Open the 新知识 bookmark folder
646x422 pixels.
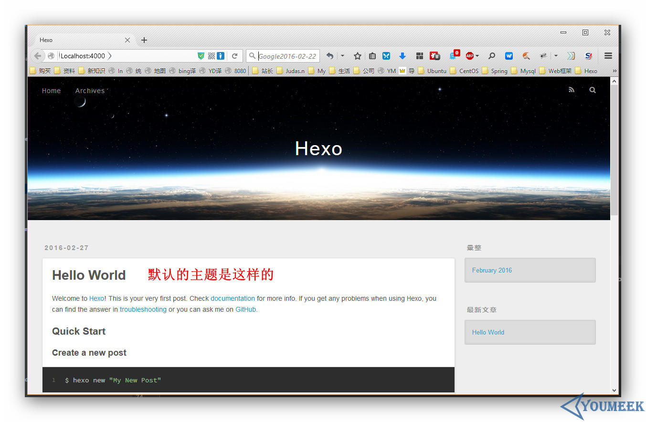(x=92, y=71)
